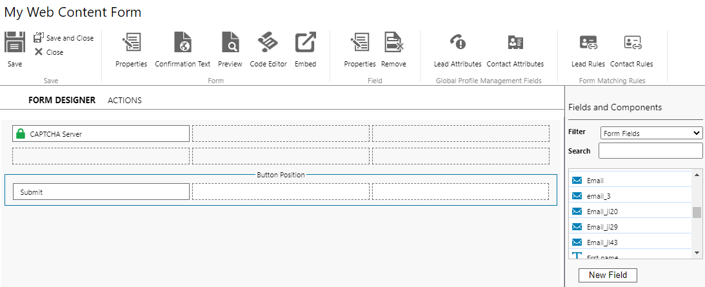
Task: Select the Submit button element
Action: [101, 192]
